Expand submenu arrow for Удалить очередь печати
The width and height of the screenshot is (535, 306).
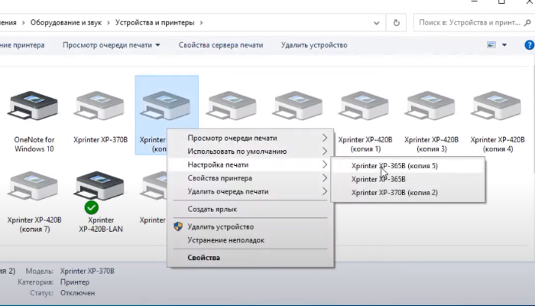(325, 191)
